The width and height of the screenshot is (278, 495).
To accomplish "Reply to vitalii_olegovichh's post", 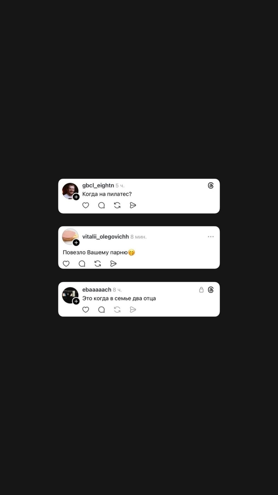I will (82, 263).
